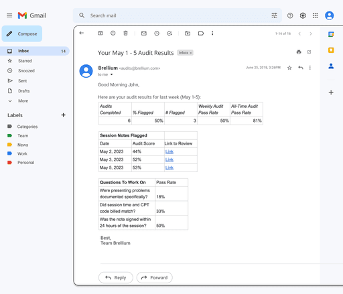Click the 44% audit score cell
This screenshot has height=294, width=343.
148,151
